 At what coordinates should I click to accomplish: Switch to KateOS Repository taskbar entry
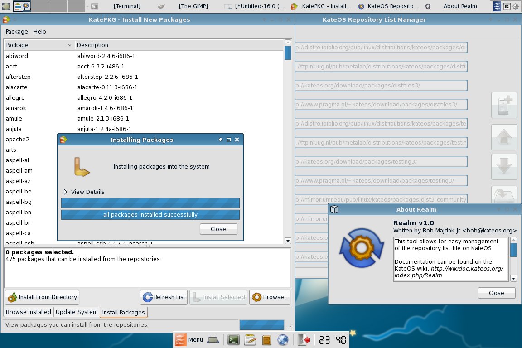(388, 6)
